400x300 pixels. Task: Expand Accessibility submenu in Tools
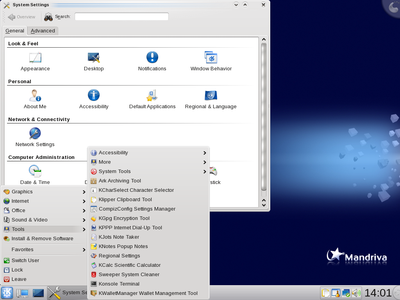click(148, 153)
